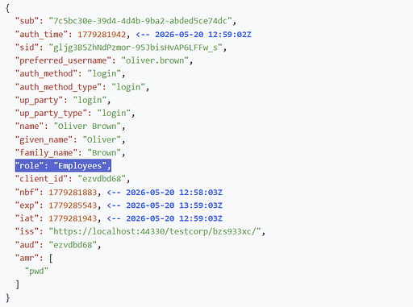Click the sid value string
The height and width of the screenshot is (307, 413).
point(136,48)
